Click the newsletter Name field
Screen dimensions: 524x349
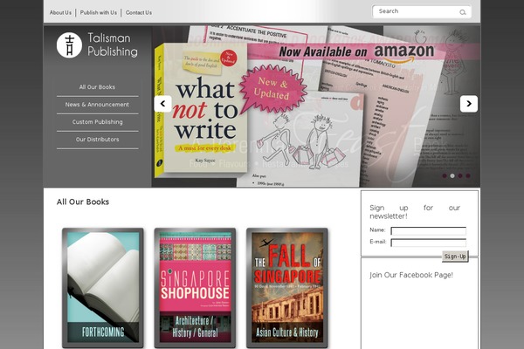pos(429,230)
